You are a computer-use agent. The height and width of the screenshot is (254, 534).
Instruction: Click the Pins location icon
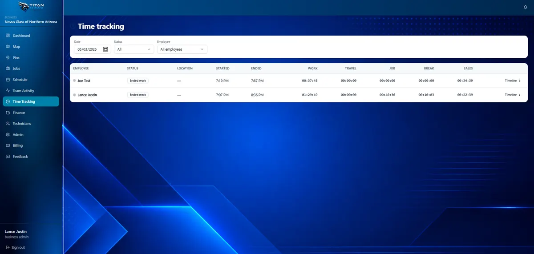[8, 57]
